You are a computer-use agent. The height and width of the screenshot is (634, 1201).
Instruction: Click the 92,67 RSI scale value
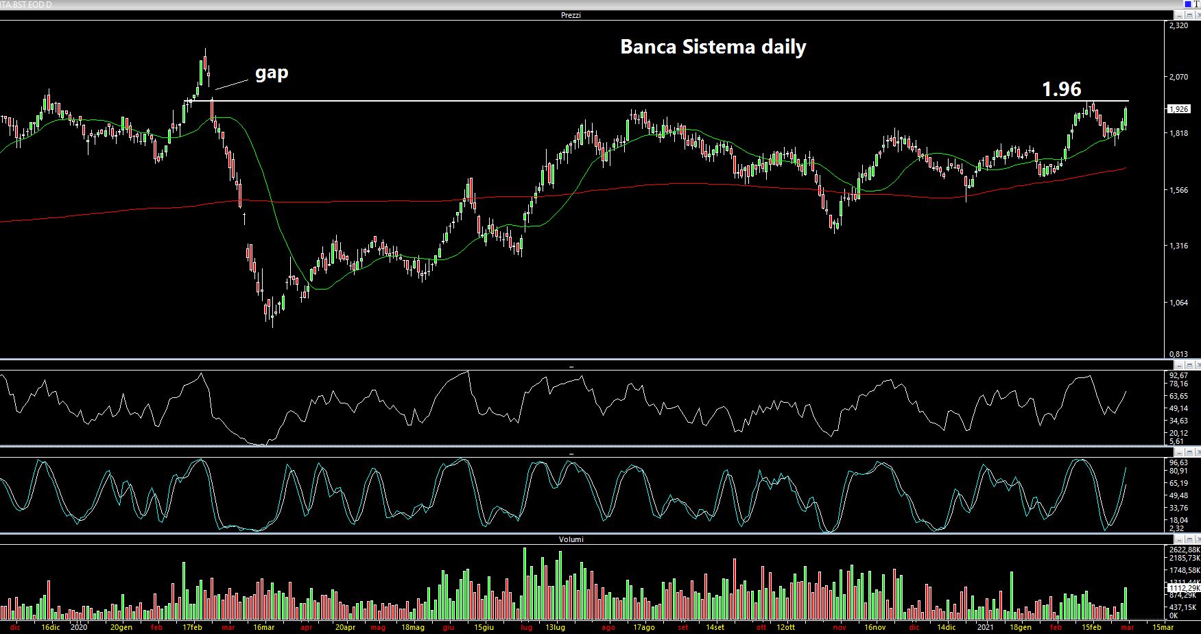(1178, 375)
